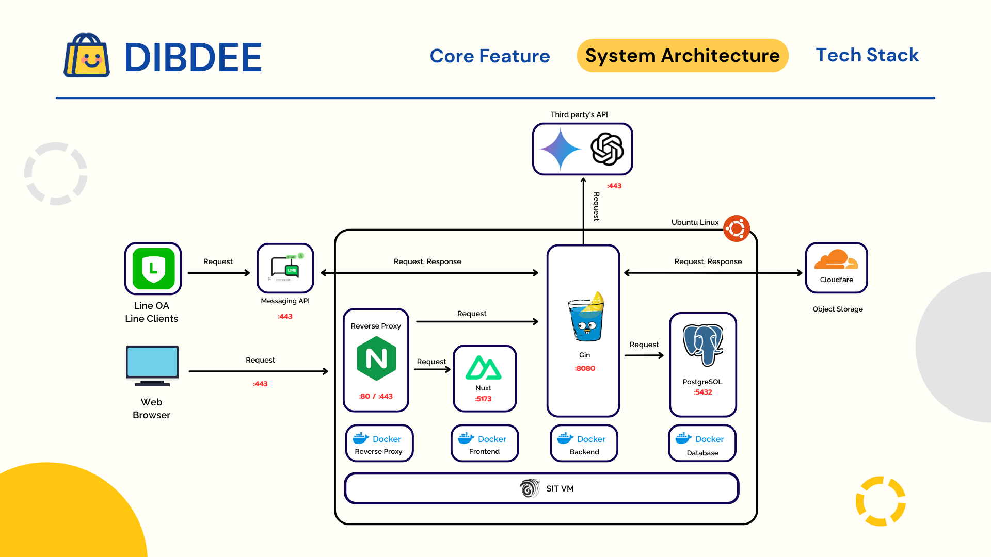Open the Core Feature tab
991x557 pixels.
490,56
